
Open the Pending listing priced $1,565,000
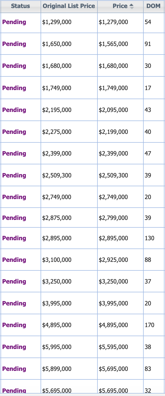pos(14,44)
